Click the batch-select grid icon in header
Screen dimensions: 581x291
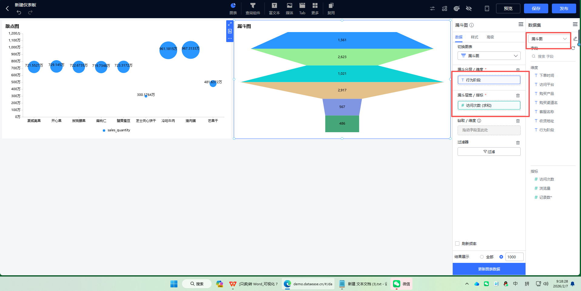(445, 8)
